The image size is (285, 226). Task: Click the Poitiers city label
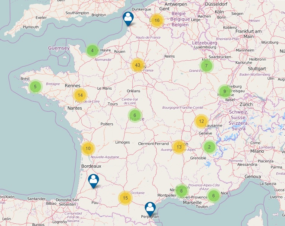(x=107, y=124)
